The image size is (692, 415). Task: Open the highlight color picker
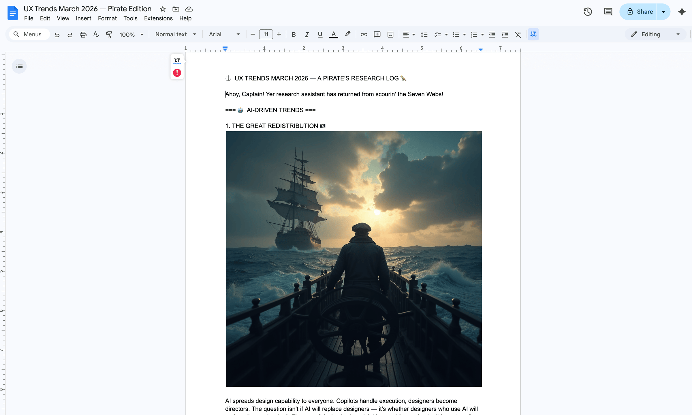(x=347, y=34)
